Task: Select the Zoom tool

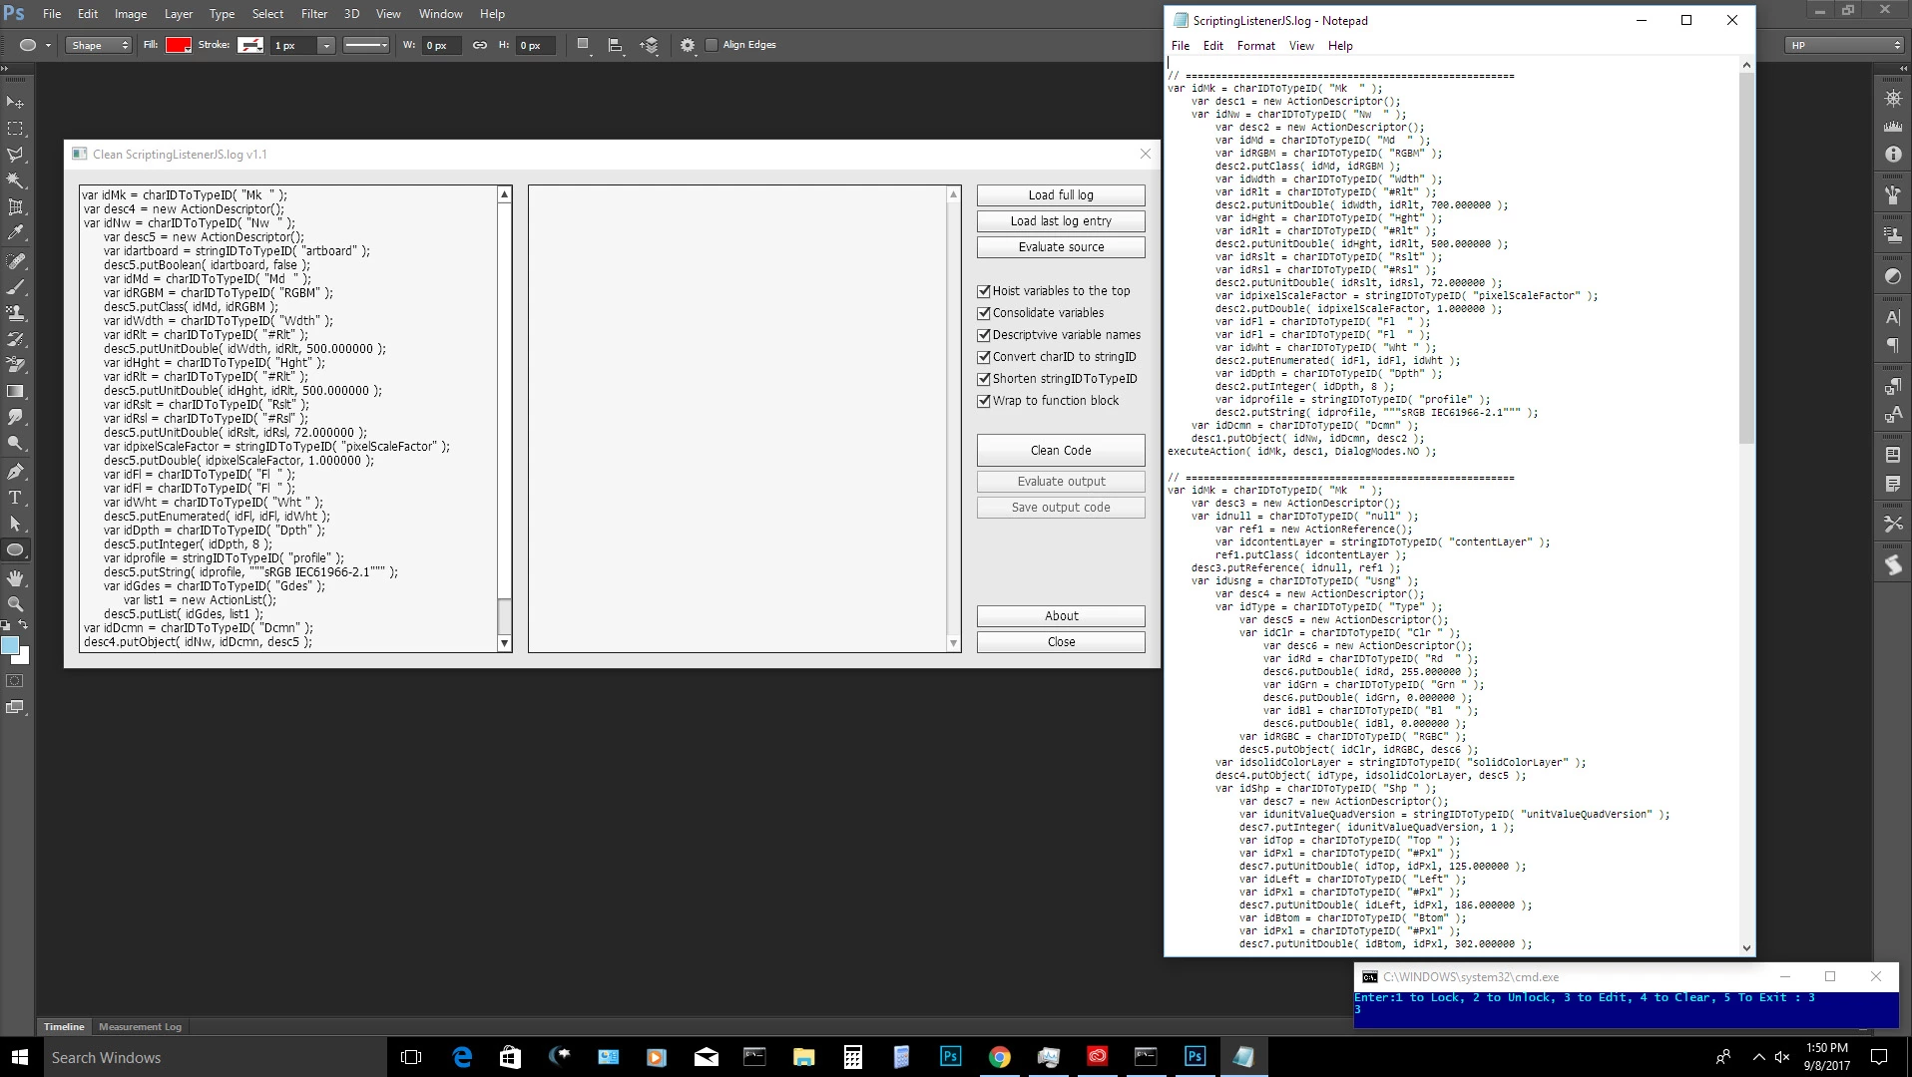Action: tap(15, 604)
